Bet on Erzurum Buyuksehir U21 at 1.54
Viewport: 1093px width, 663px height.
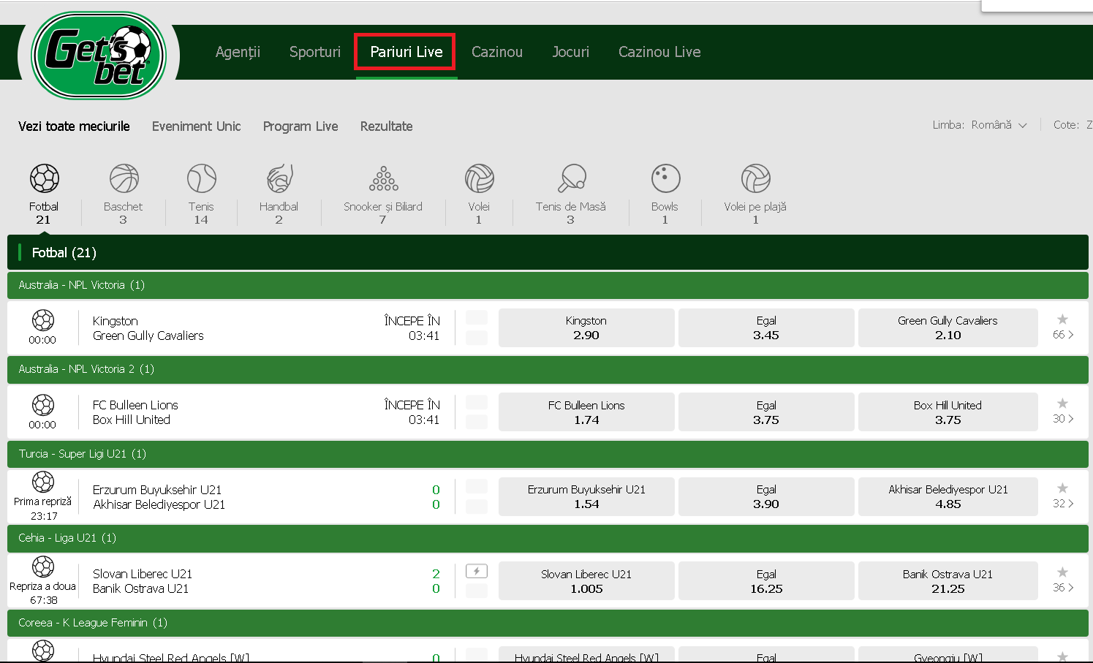[586, 496]
